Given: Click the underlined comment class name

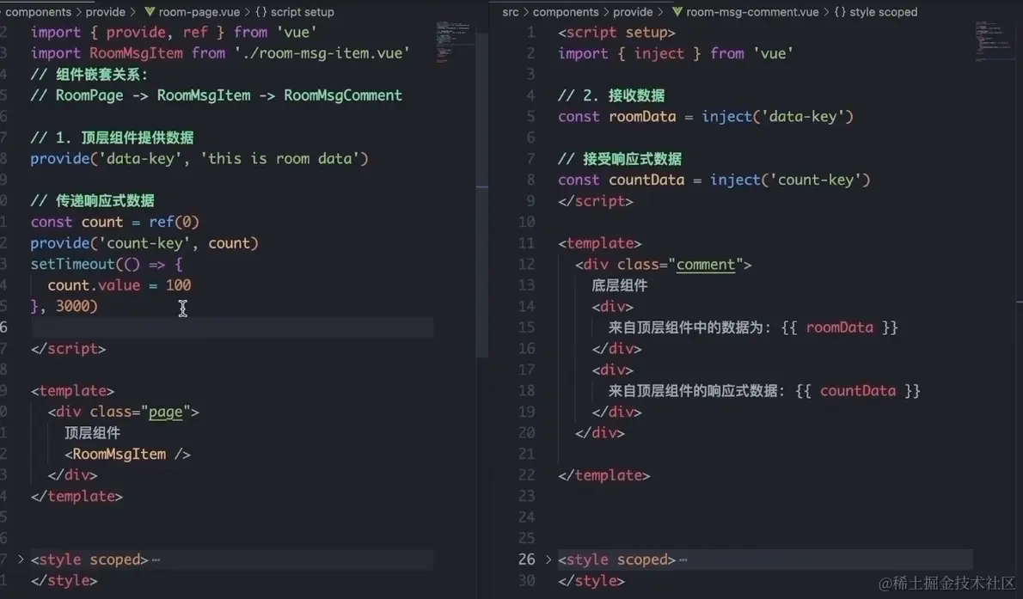Looking at the screenshot, I should (705, 265).
